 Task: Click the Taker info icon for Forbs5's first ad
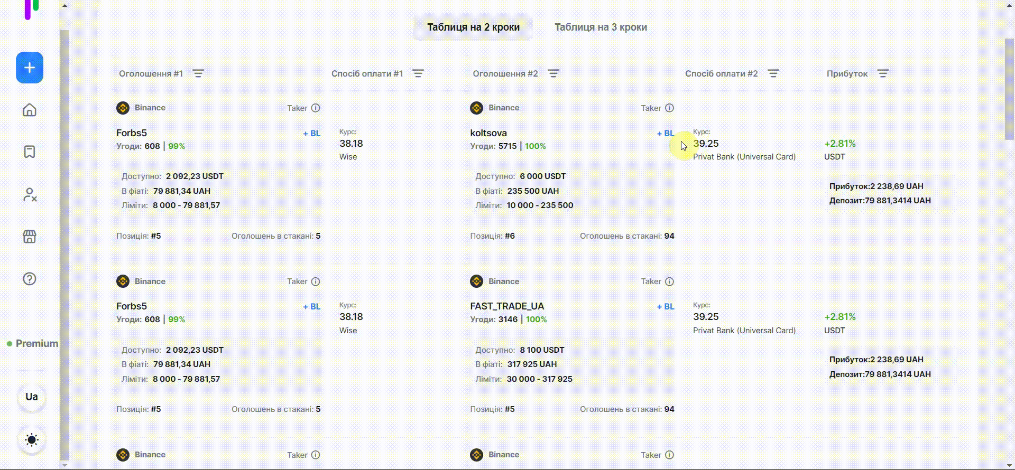[x=316, y=108]
